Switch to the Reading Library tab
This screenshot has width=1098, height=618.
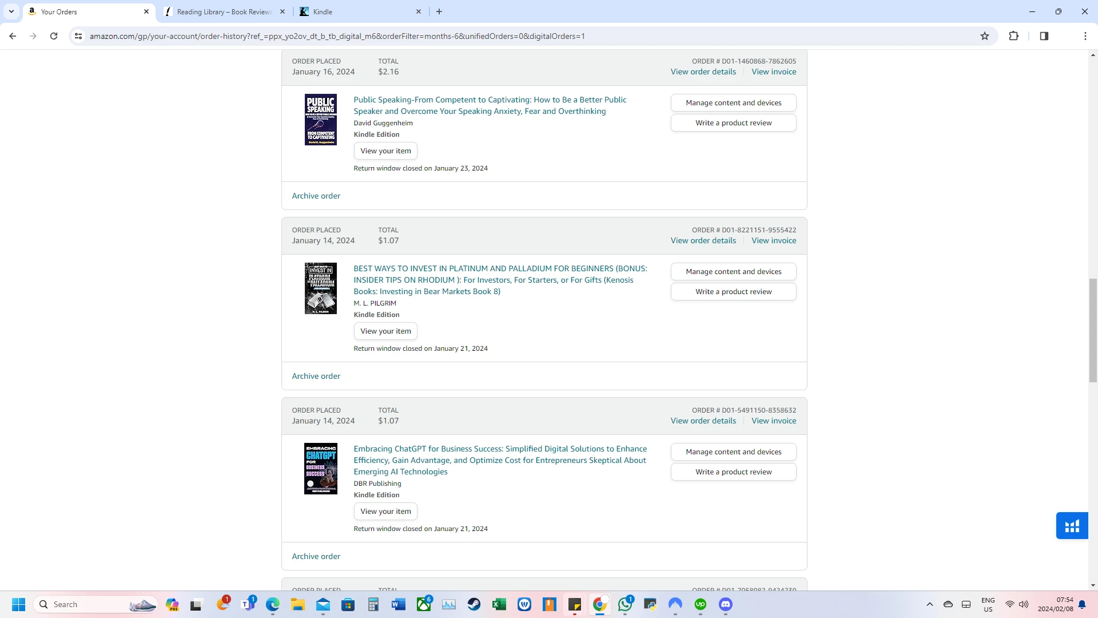[x=224, y=11]
